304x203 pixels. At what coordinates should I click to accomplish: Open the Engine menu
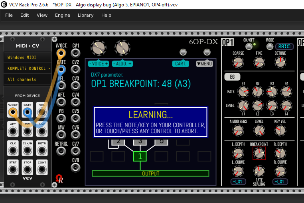pyautogui.click(x=63, y=15)
